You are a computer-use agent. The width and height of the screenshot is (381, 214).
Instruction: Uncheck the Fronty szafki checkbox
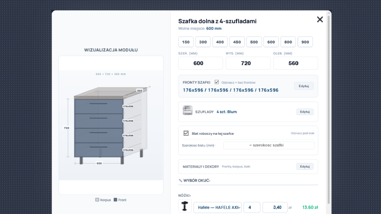coord(217,82)
